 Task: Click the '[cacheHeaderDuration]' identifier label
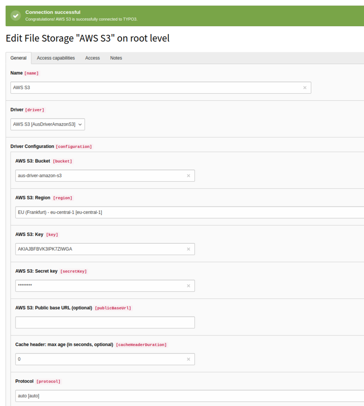coord(141,345)
